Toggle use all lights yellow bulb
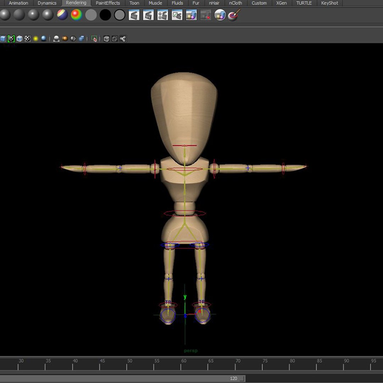 point(36,39)
